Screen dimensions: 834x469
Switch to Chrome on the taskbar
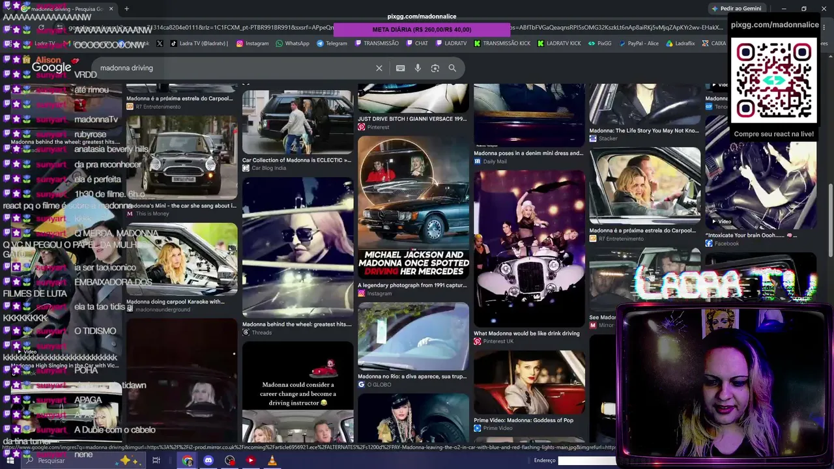188,461
